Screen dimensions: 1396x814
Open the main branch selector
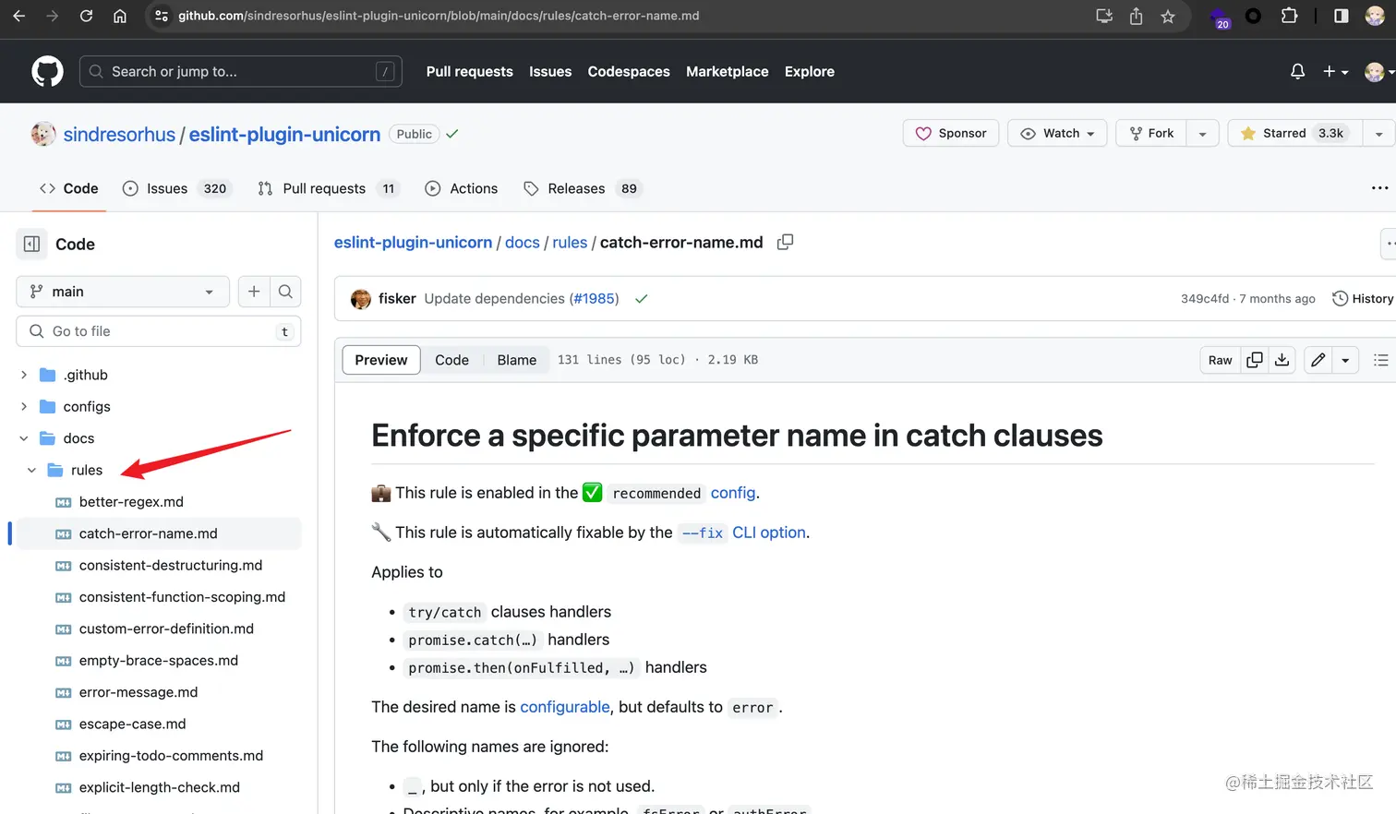click(x=122, y=291)
